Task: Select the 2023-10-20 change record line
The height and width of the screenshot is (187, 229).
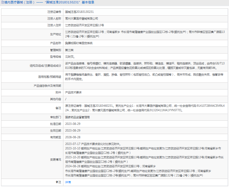Action: pyautogui.click(x=144, y=159)
